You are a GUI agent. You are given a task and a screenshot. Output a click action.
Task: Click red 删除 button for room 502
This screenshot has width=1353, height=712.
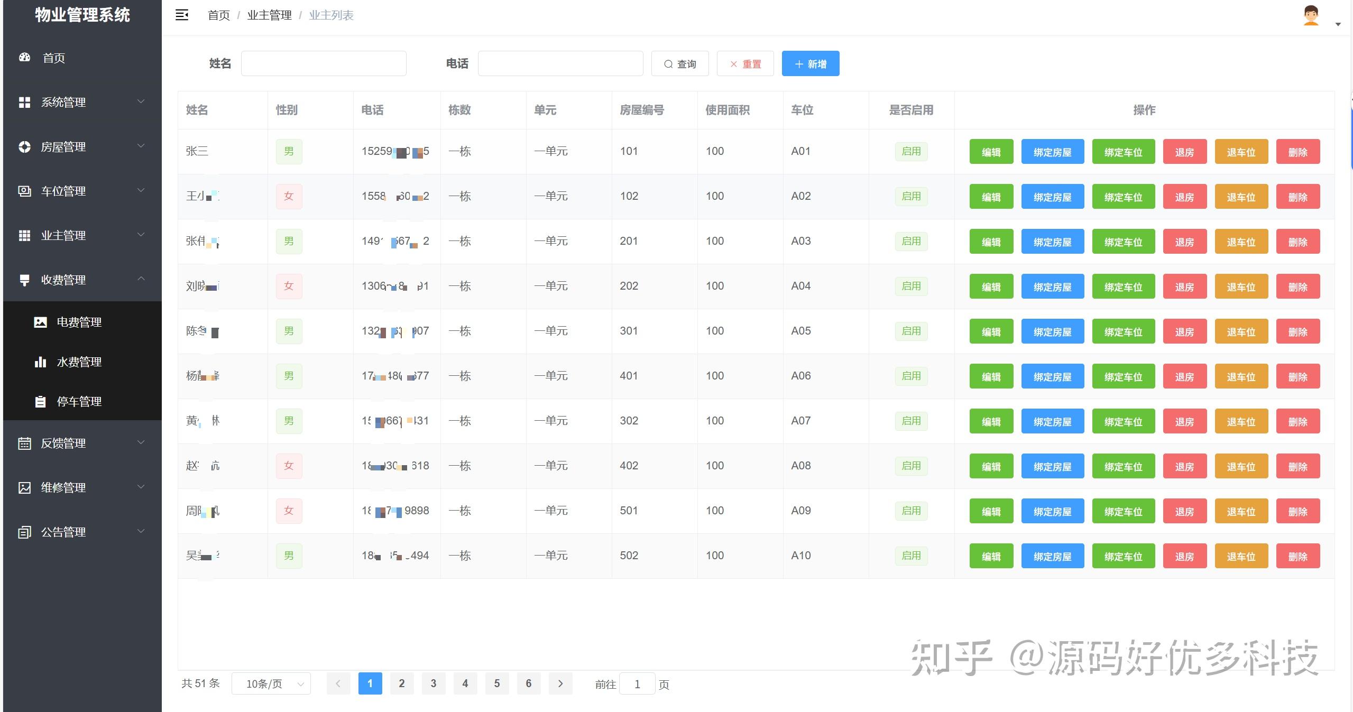point(1298,556)
